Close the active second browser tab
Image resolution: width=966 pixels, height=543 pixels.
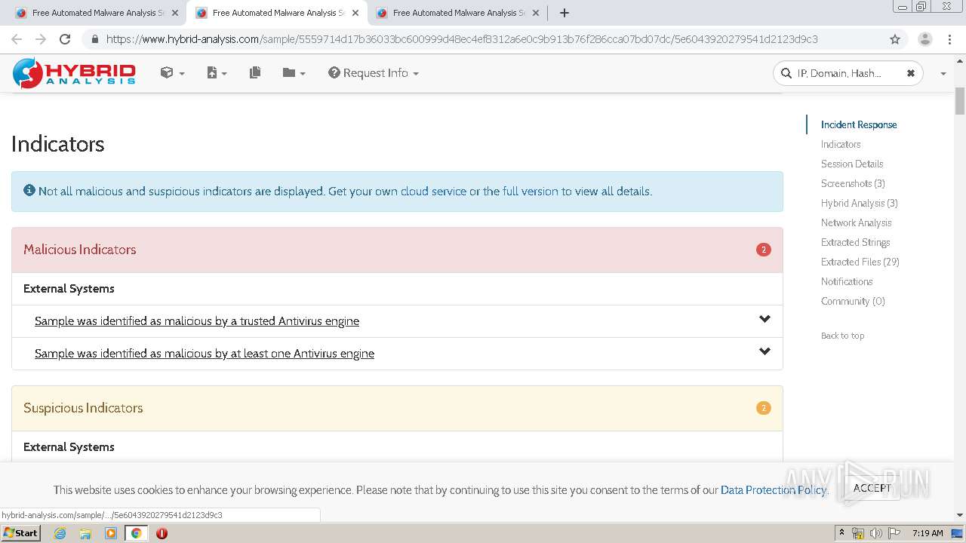(355, 13)
